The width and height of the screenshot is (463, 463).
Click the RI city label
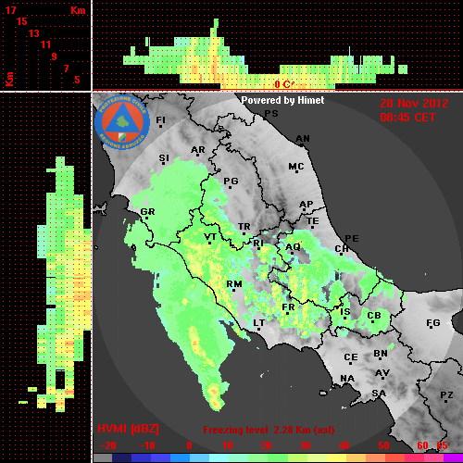tap(258, 244)
